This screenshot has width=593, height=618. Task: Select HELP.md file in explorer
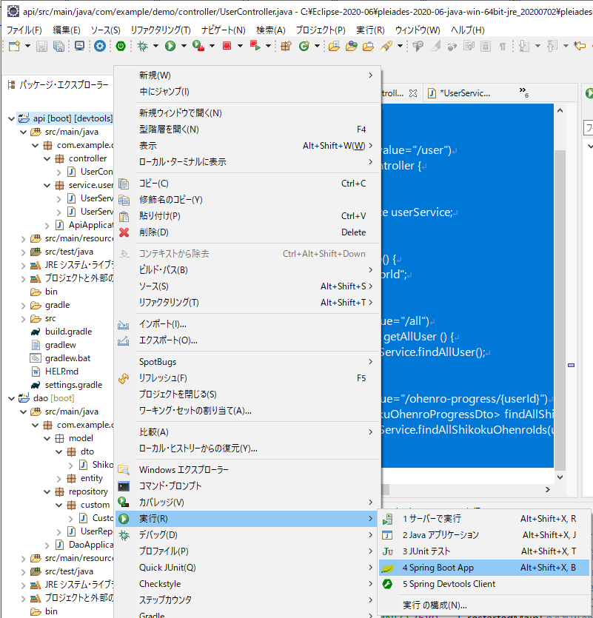pyautogui.click(x=61, y=372)
